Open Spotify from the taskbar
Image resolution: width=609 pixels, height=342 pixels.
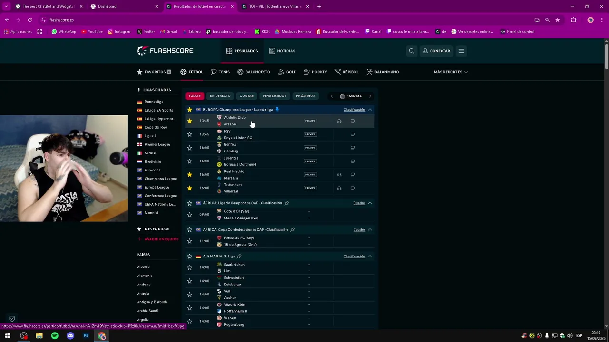coord(55,336)
